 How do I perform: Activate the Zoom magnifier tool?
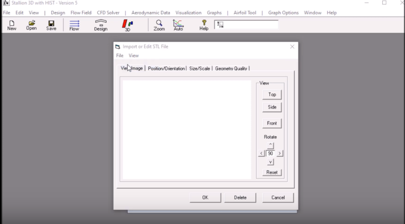[x=159, y=25]
